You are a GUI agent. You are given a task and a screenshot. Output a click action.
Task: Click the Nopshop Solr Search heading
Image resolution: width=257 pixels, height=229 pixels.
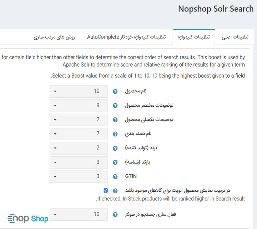pyautogui.click(x=216, y=9)
